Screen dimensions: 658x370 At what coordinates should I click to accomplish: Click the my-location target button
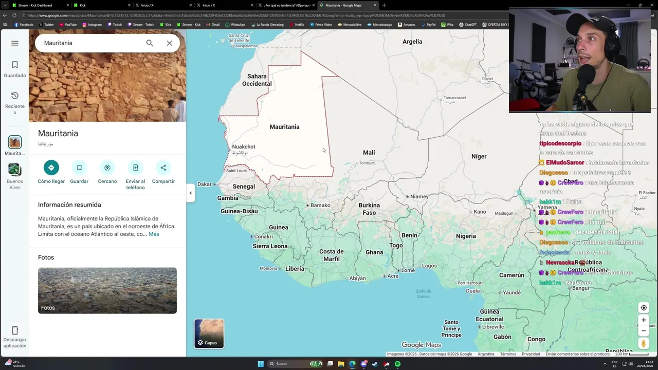click(644, 308)
